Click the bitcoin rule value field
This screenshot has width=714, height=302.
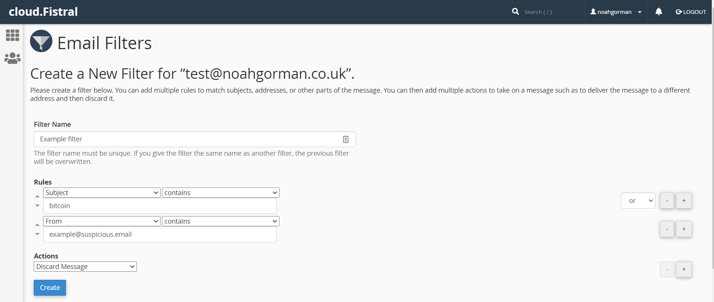[x=160, y=206]
